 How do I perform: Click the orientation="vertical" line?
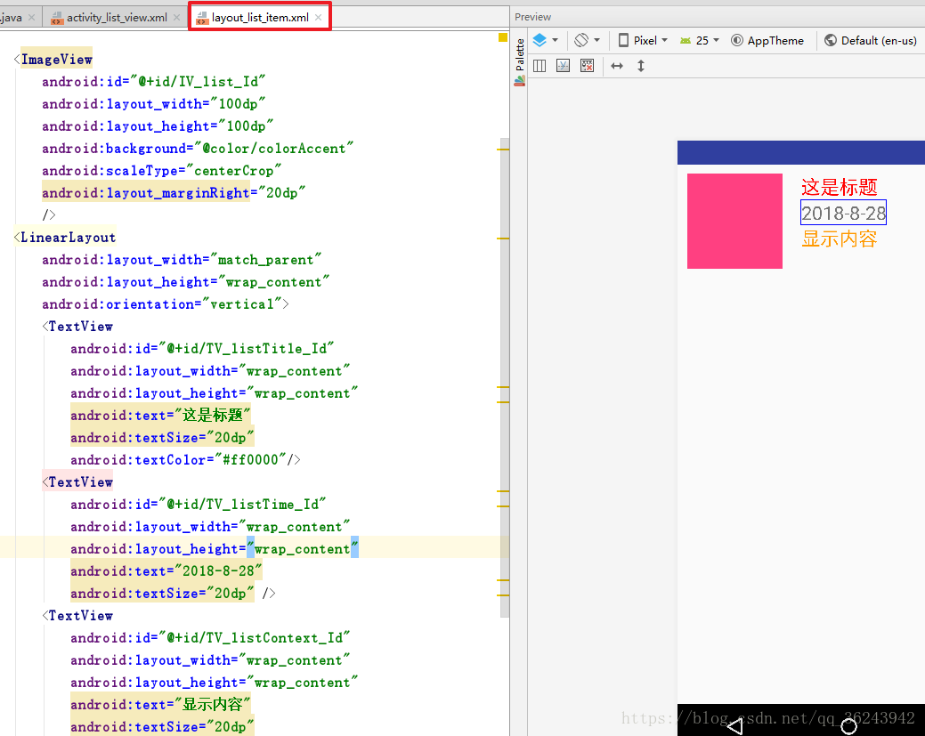(x=166, y=304)
